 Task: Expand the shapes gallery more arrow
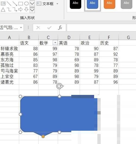pyautogui.click(x=32, y=10)
